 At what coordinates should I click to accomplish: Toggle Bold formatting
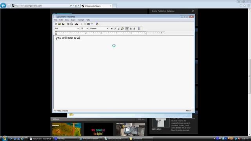point(111,29)
